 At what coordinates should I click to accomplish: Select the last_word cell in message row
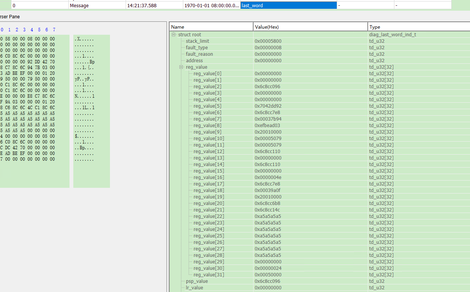(288, 6)
